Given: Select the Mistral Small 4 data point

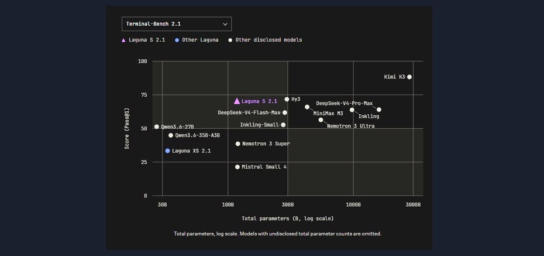Looking at the screenshot, I should click(237, 167).
